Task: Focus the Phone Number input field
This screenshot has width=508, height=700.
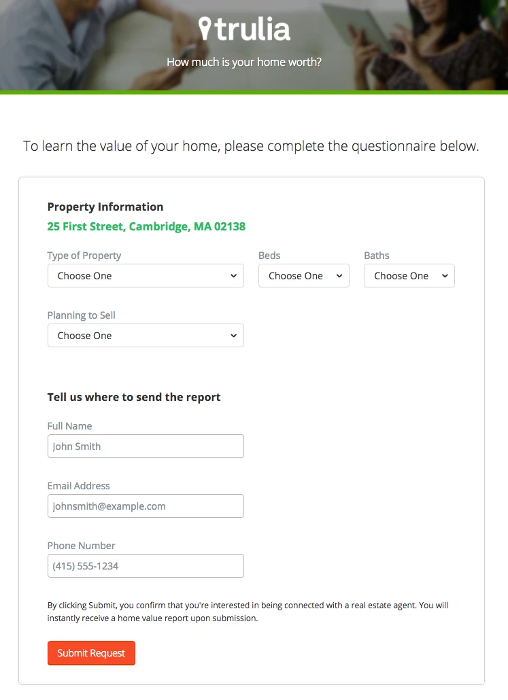Action: tap(146, 565)
